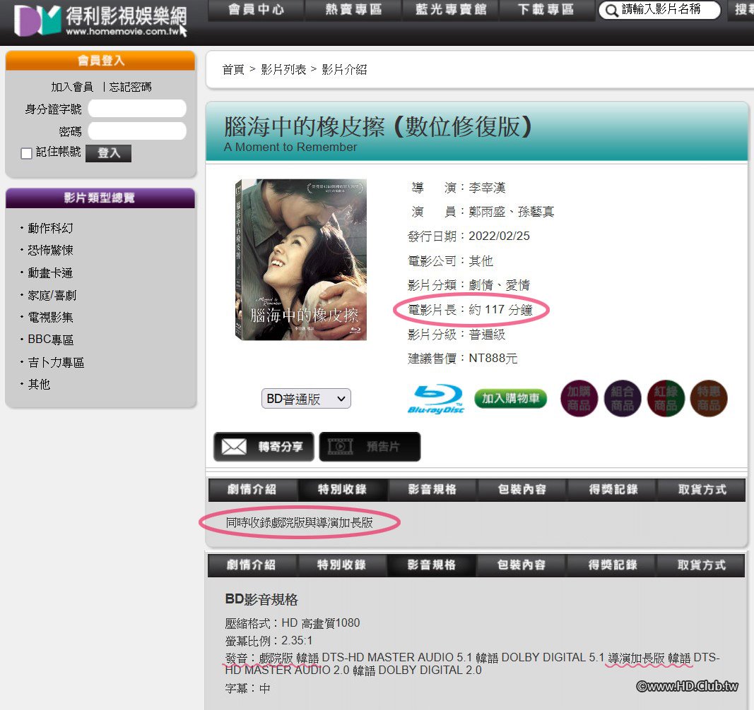
Task: Open the 藍光專賣館 menu
Action: [x=451, y=10]
